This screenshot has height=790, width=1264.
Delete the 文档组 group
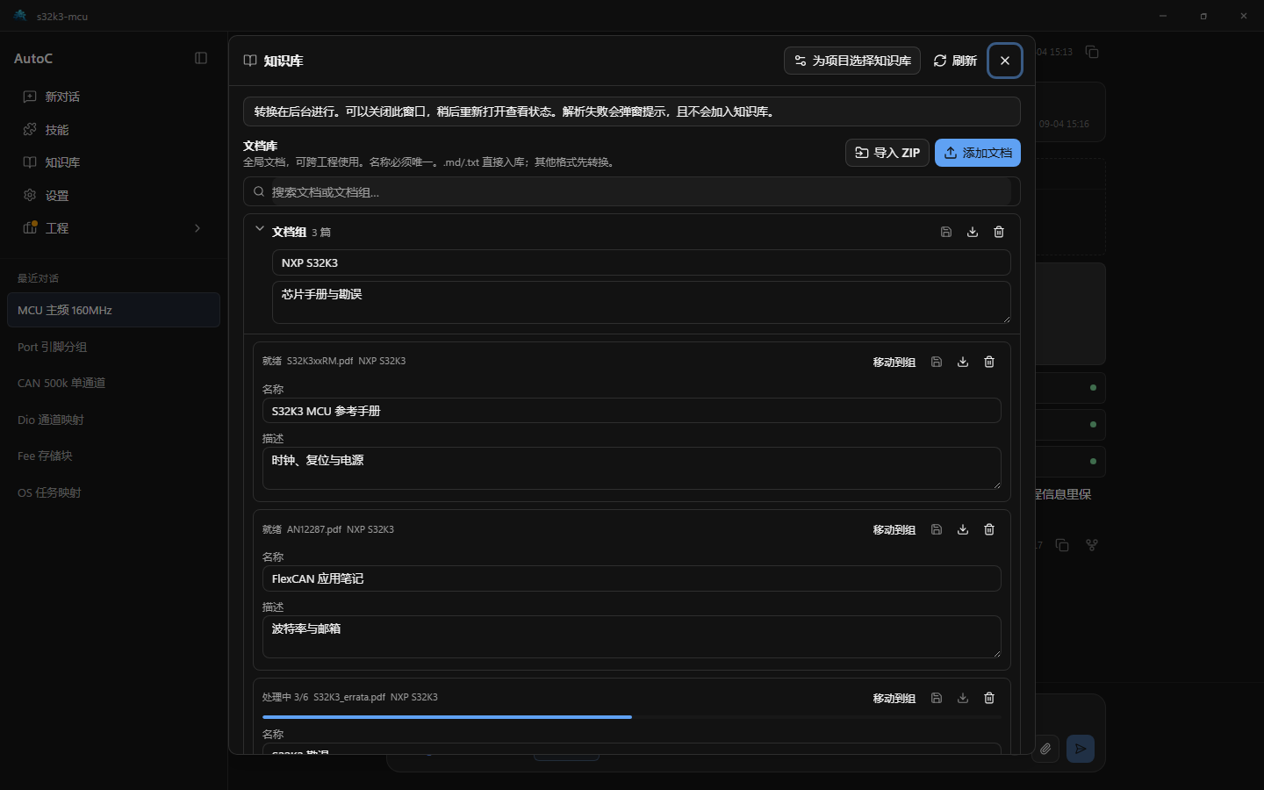coord(999,232)
